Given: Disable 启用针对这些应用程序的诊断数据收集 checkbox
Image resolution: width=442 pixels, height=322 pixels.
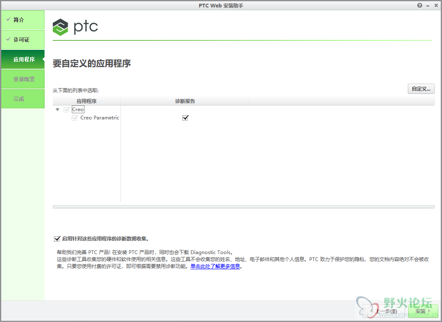Looking at the screenshot, I should tap(57, 239).
